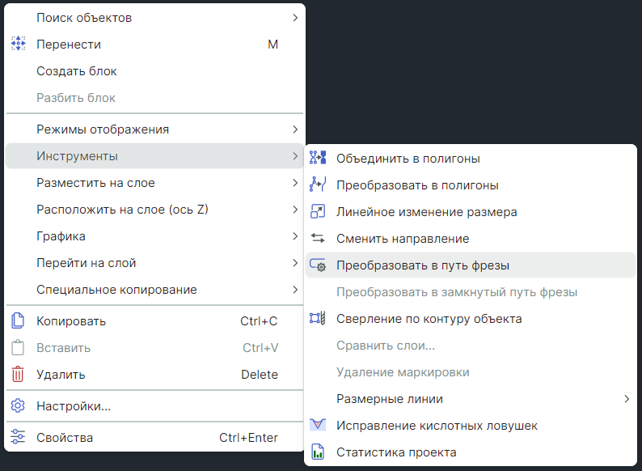Choose Специальное копирование from the context menu
642x471 pixels.
click(x=116, y=290)
